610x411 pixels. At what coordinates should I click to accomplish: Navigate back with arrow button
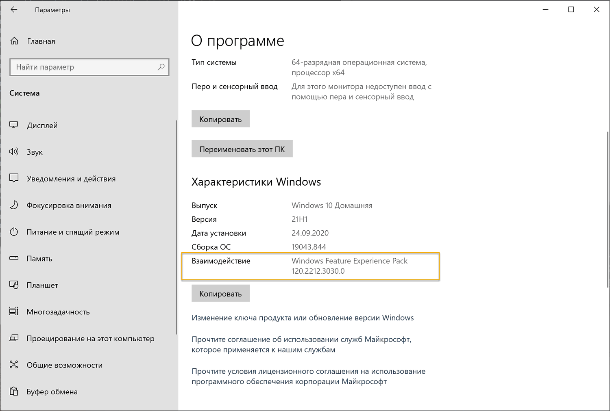point(14,9)
